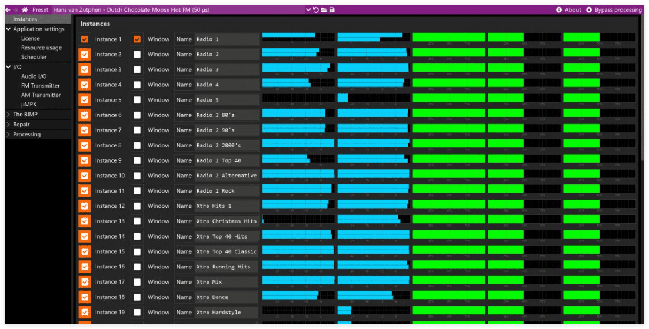649x329 pixels.
Task: Revert the preset with the undo icon
Action: pos(316,9)
